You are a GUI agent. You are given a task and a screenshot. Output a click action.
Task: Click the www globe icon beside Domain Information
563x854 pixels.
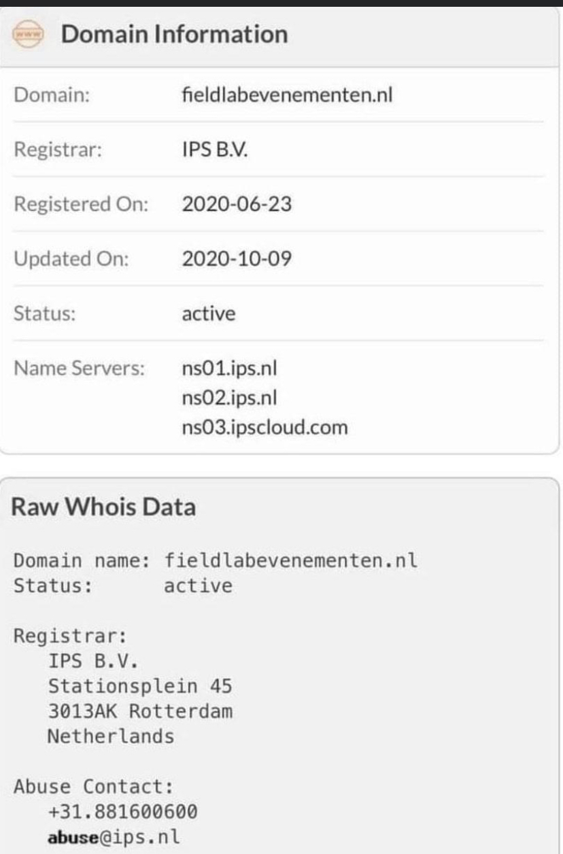click(x=29, y=34)
